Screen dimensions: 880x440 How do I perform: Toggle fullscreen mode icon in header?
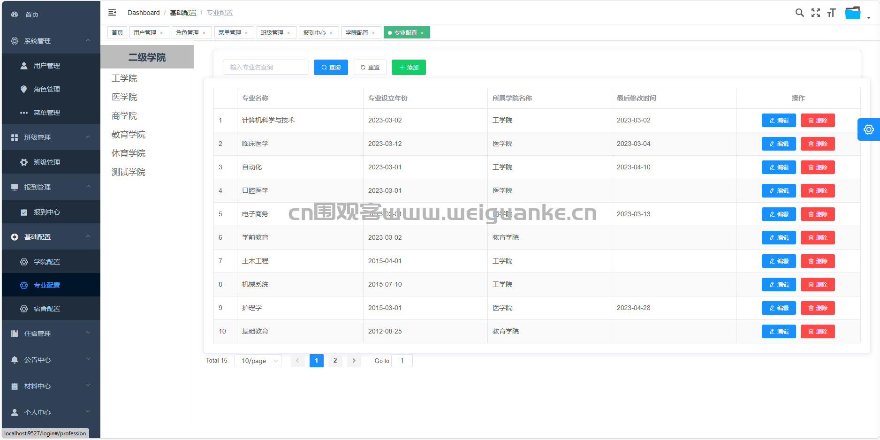pyautogui.click(x=816, y=13)
